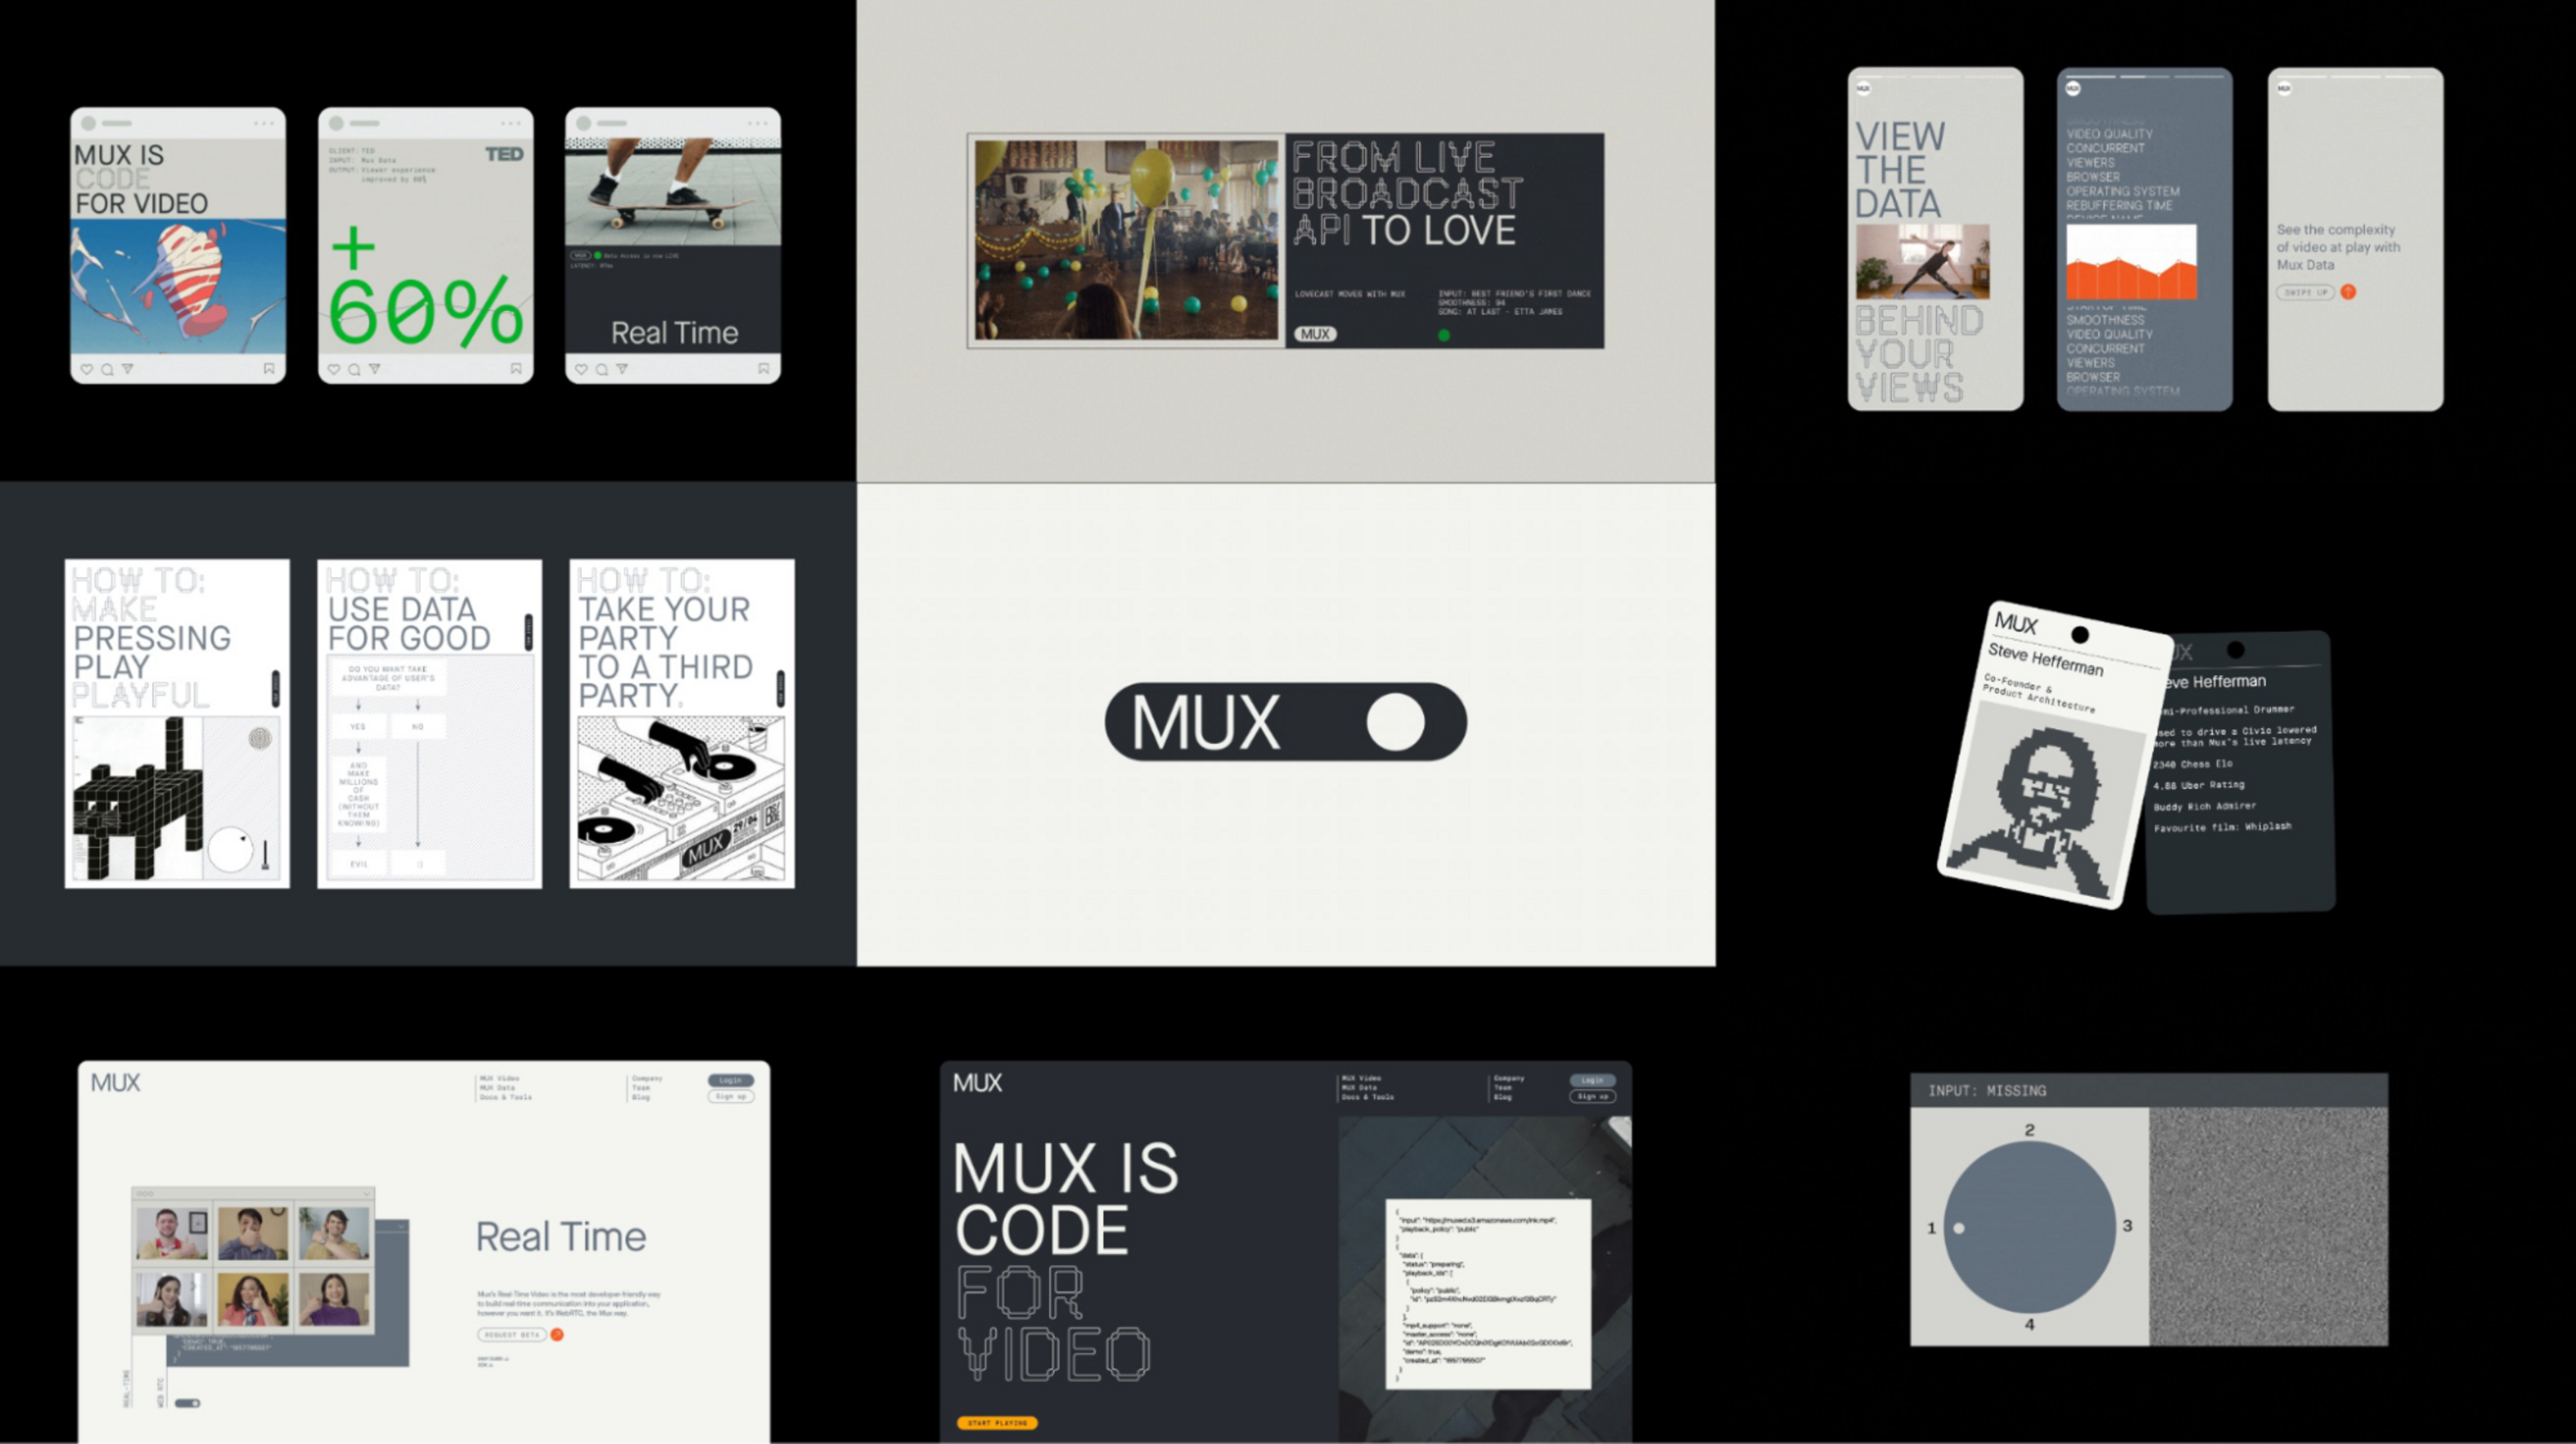Screen dimensions: 2576x1444
Task: Expand the chevron on the video call grid window
Action: [x=366, y=1194]
